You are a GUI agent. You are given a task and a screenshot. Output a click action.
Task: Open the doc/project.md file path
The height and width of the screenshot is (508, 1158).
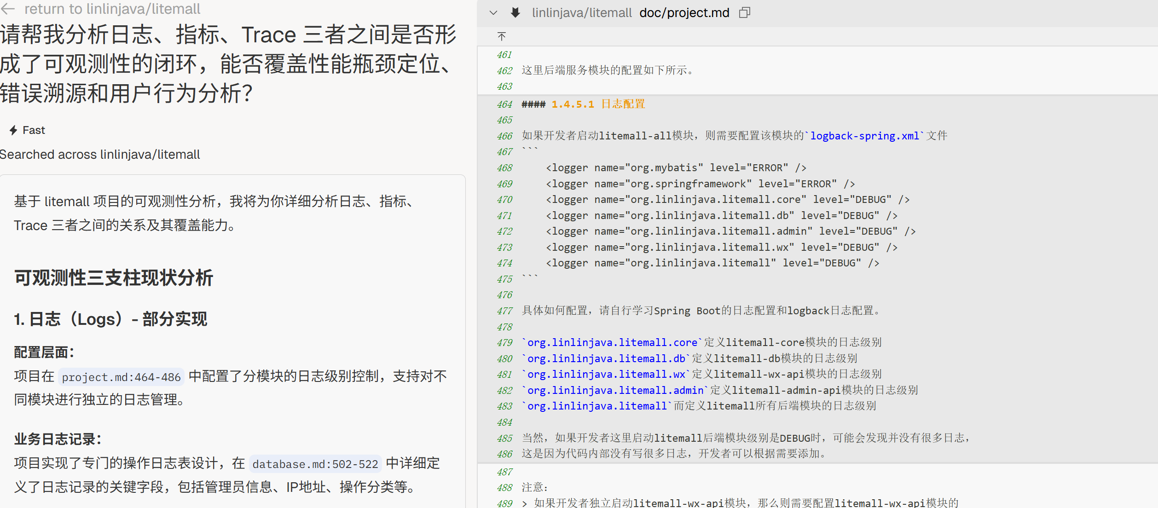(684, 13)
